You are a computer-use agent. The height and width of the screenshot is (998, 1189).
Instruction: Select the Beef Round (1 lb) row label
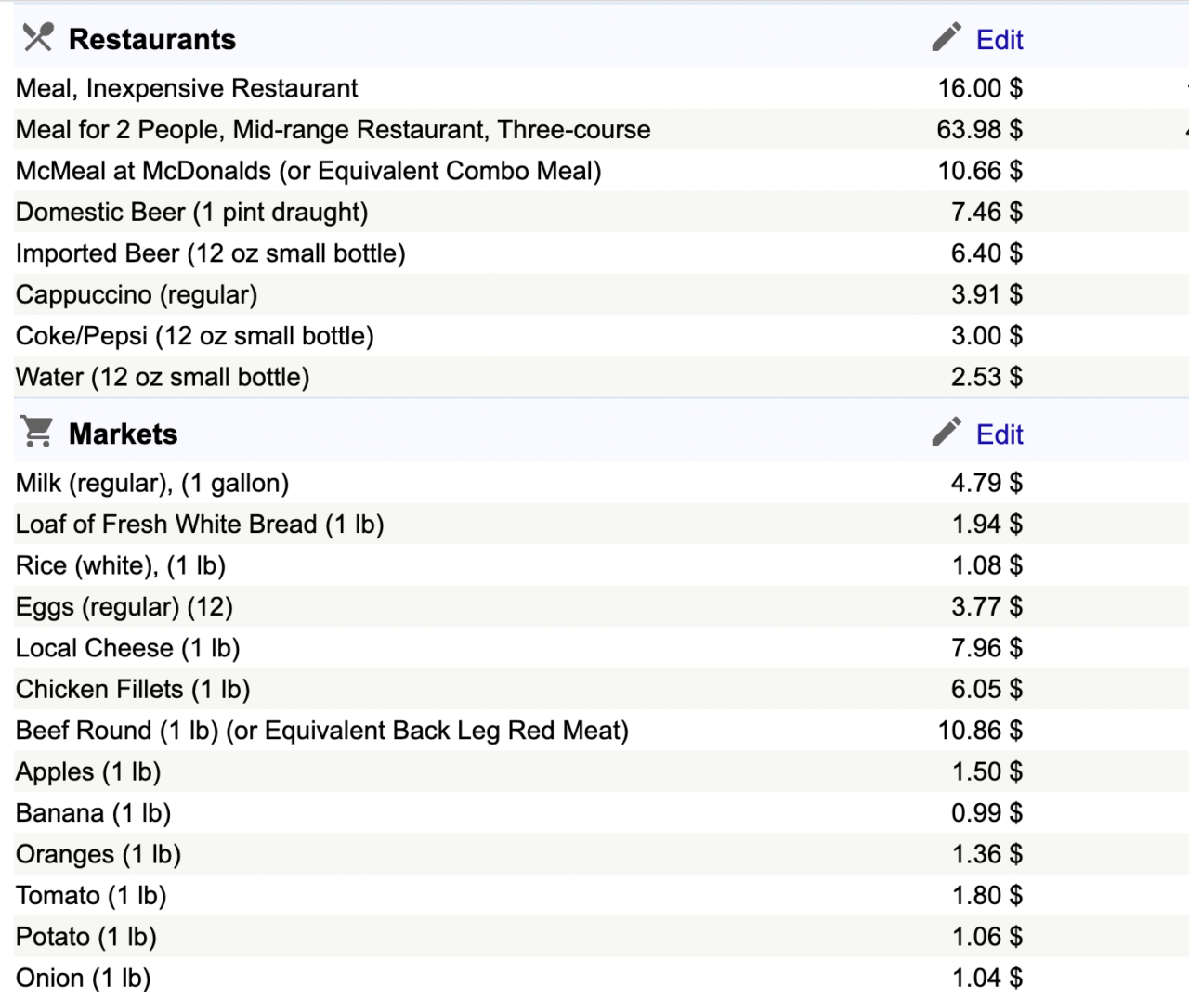pyautogui.click(x=321, y=731)
